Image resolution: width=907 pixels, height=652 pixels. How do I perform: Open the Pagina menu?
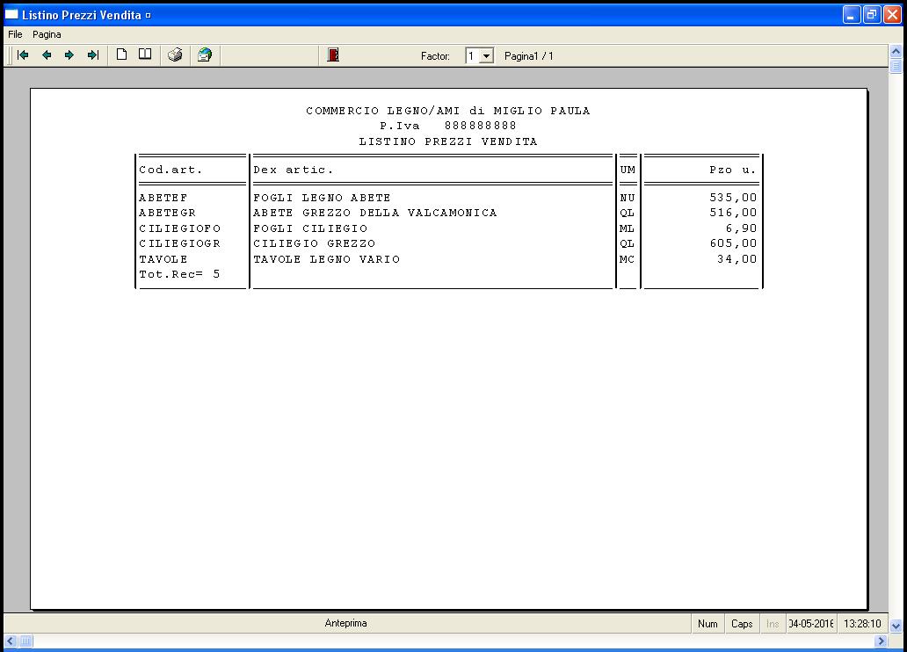click(x=47, y=35)
